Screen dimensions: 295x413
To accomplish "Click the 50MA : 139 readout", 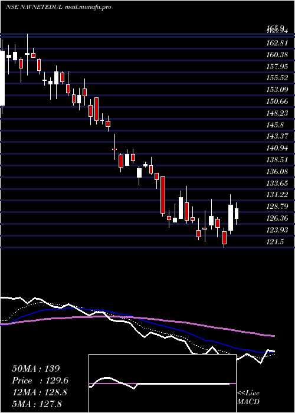I will [x=36, y=369].
